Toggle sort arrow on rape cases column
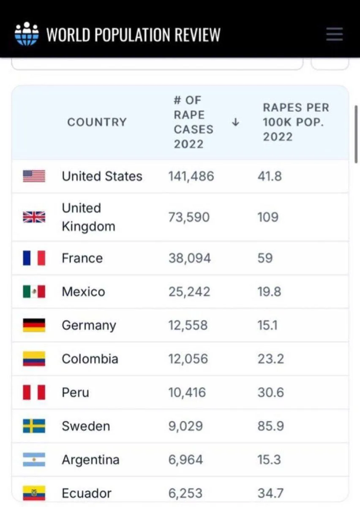 [236, 123]
